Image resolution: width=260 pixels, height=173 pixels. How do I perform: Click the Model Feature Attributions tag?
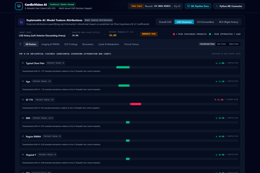(98, 20)
